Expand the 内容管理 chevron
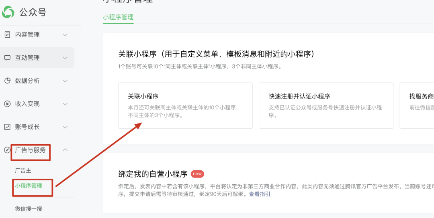Viewport: 434px width, 218px height. 65,35
